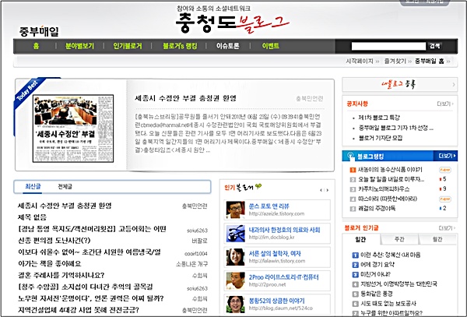Viewport: 467px width, 317px height.
Task: Open blog 준스 포토 앤 리뷰
Action: (269, 206)
